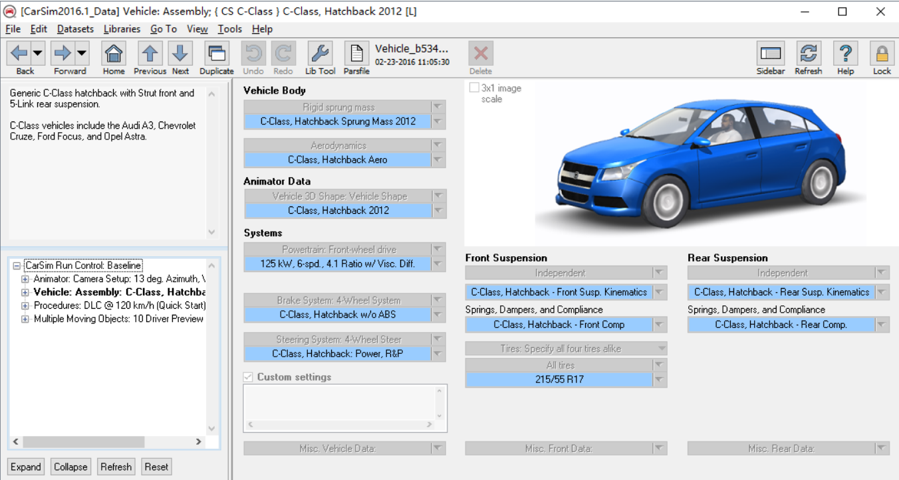Click the Reset button under the tree
This screenshot has width=899, height=480.
tap(156, 467)
